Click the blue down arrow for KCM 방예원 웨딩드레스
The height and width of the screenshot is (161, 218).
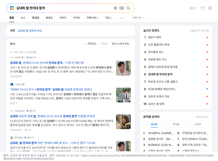(207, 89)
